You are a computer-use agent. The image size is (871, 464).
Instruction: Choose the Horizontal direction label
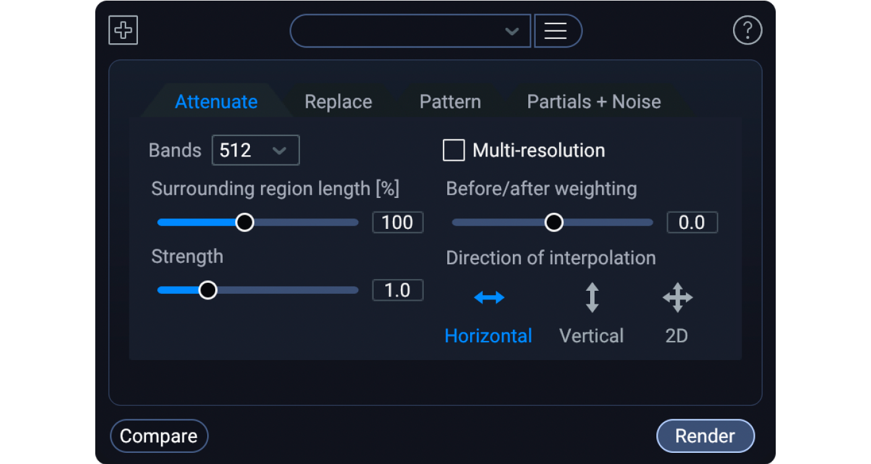tap(488, 336)
